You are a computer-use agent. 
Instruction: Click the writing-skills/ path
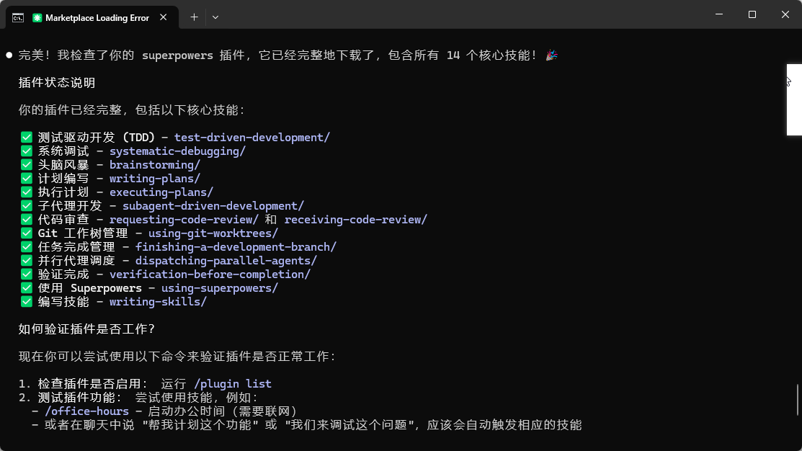(158, 302)
